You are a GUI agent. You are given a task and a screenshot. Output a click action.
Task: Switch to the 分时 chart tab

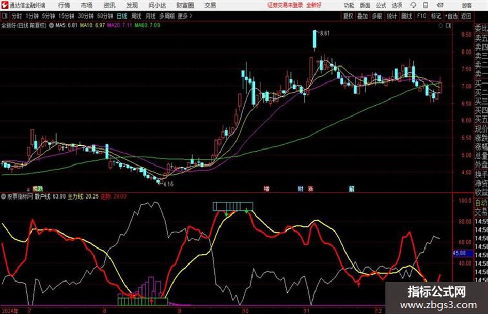(x=17, y=16)
